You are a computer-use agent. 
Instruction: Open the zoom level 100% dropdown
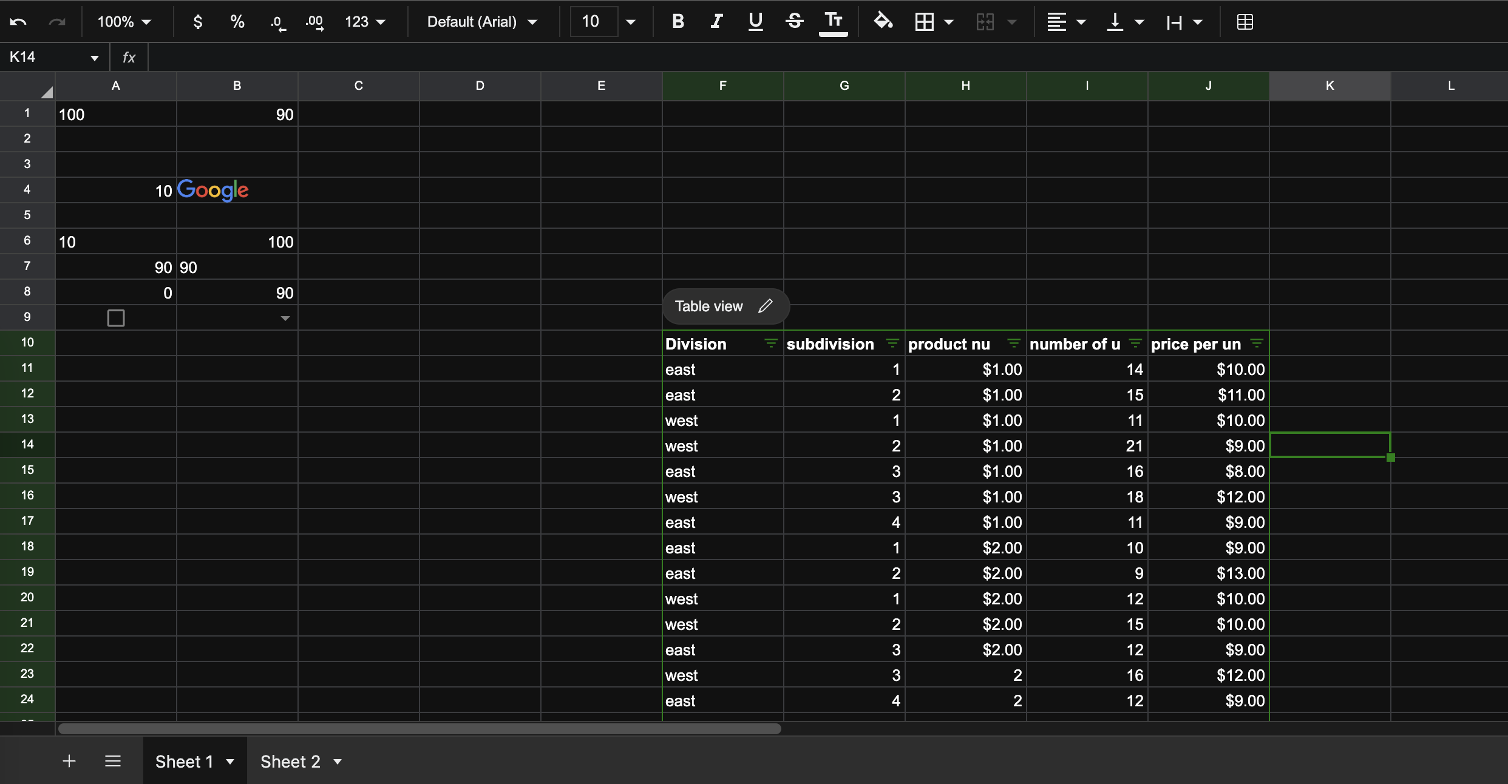(124, 22)
